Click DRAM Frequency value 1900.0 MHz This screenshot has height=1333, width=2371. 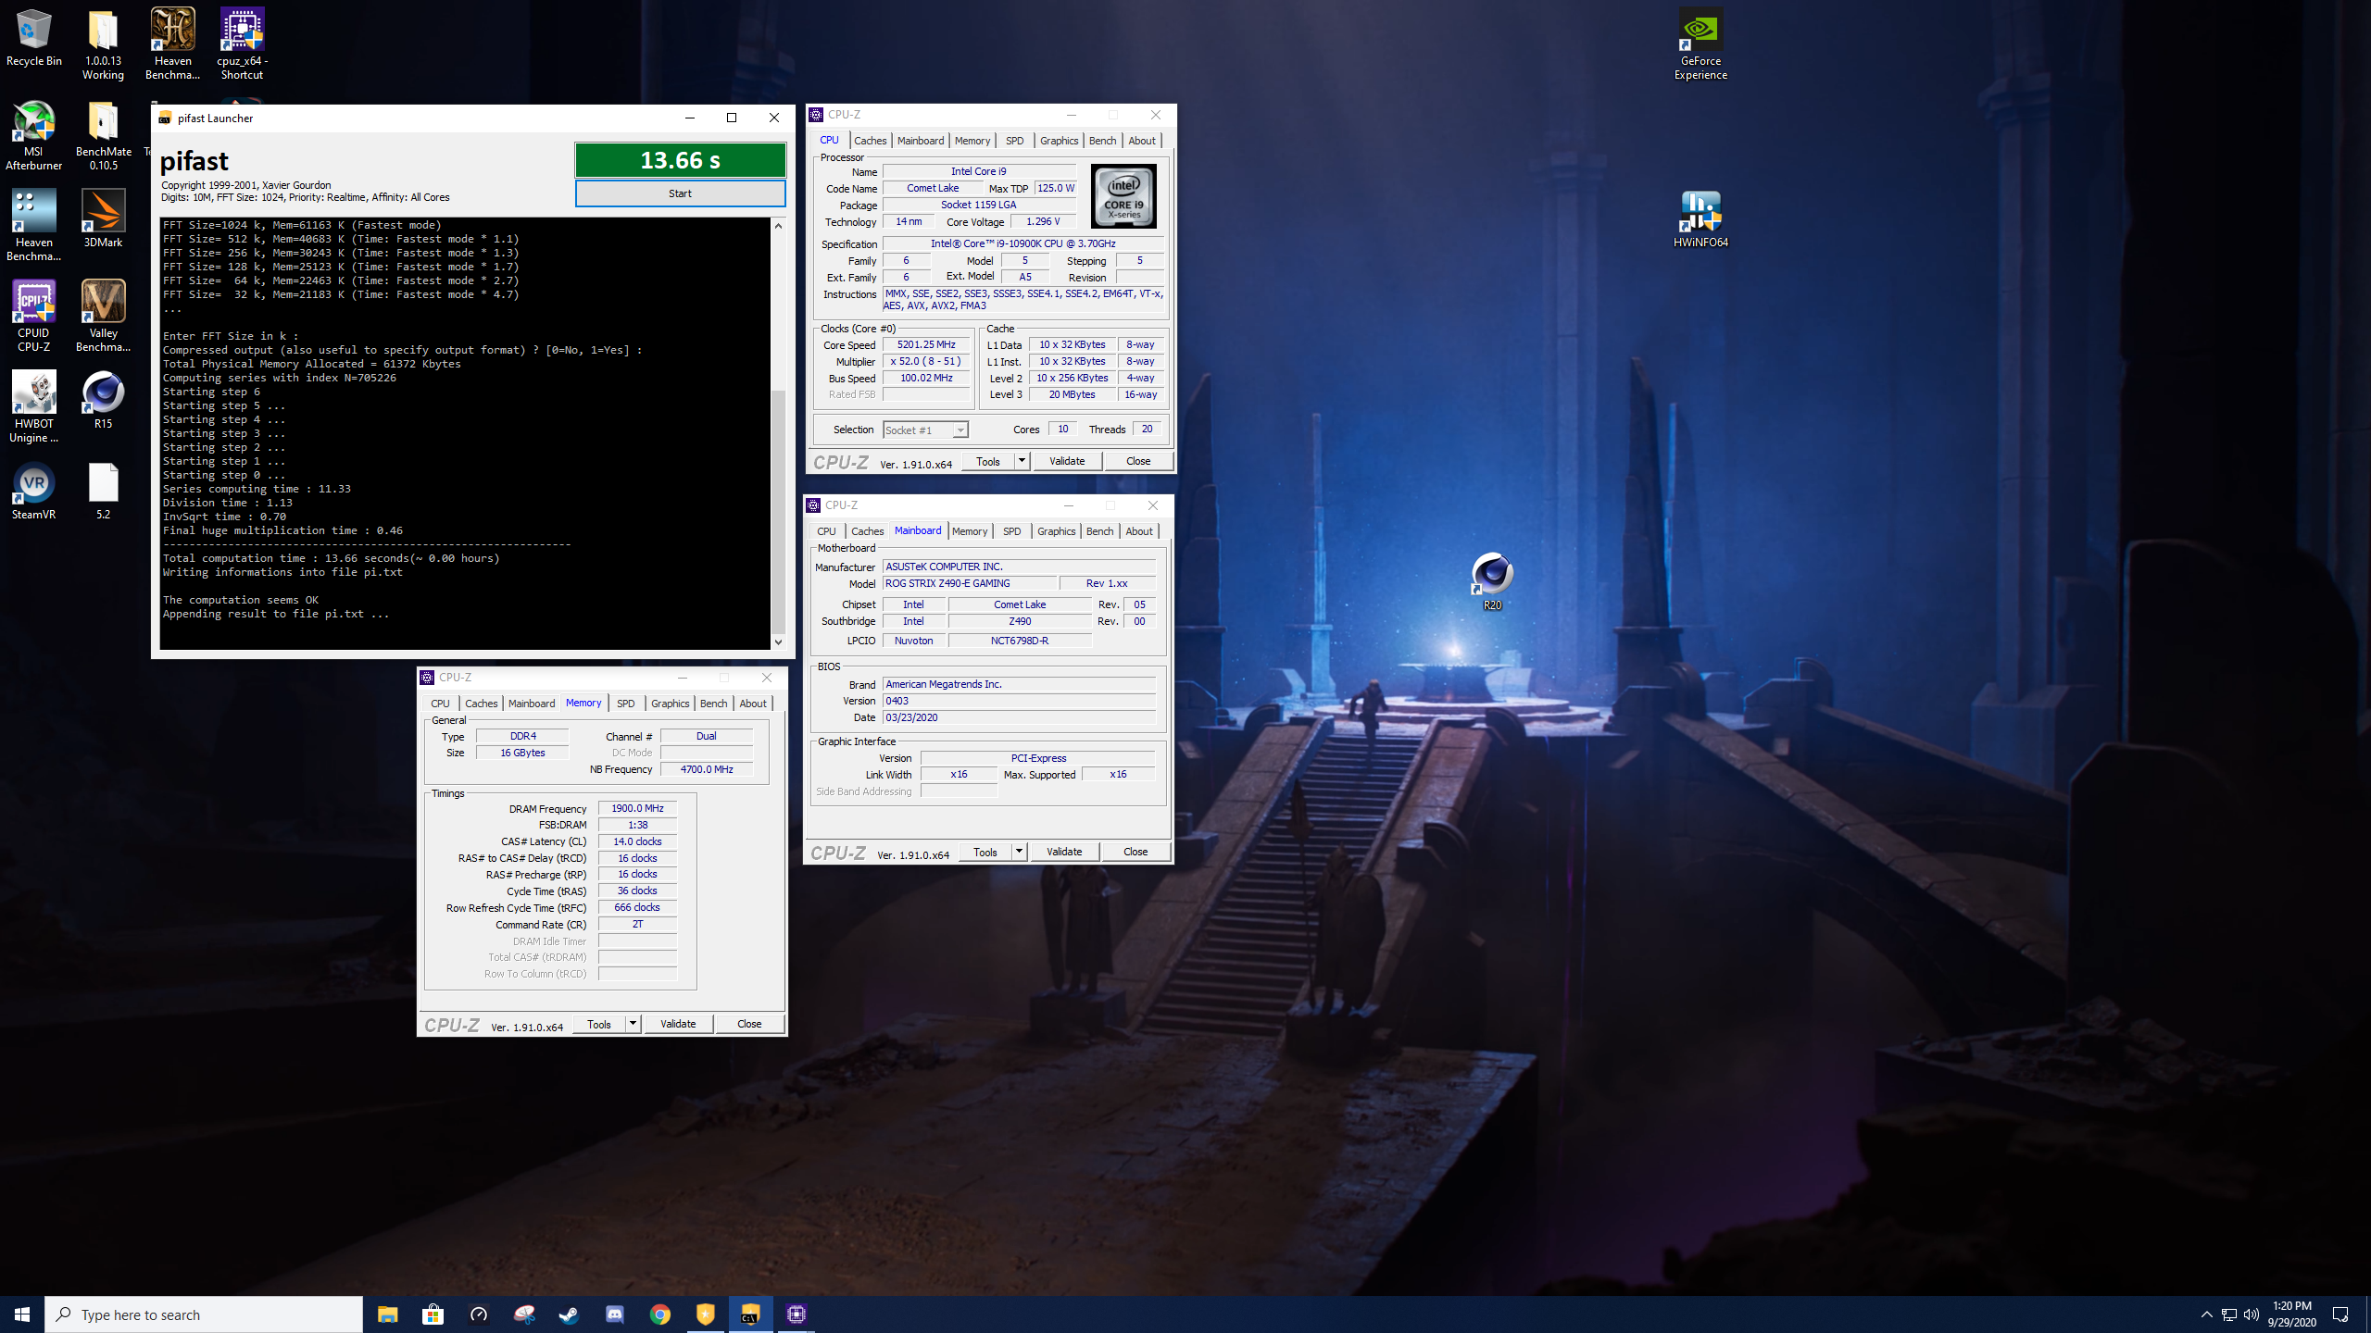click(x=637, y=808)
